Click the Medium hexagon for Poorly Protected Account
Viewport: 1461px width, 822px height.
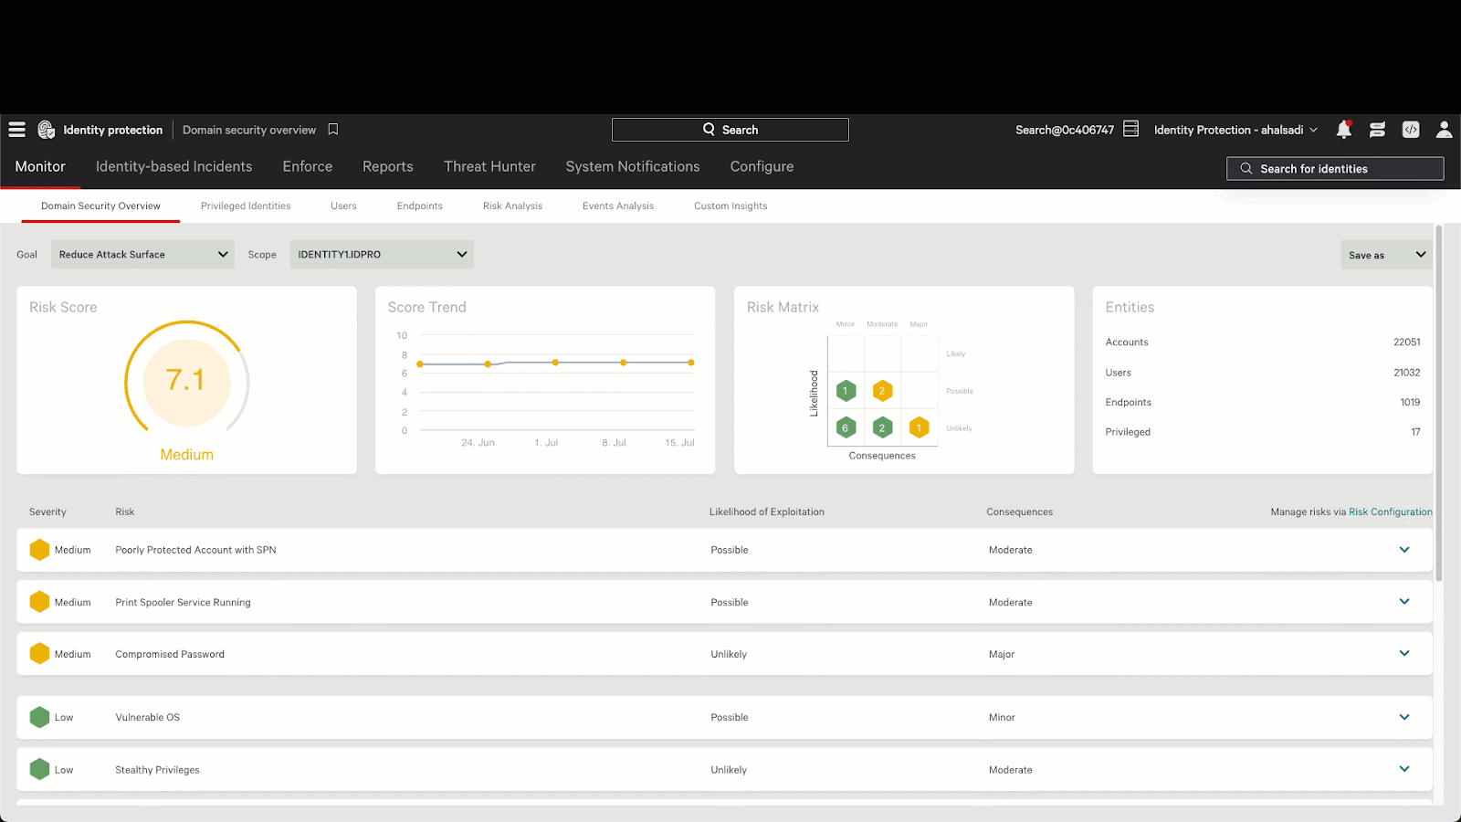pyautogui.click(x=39, y=550)
